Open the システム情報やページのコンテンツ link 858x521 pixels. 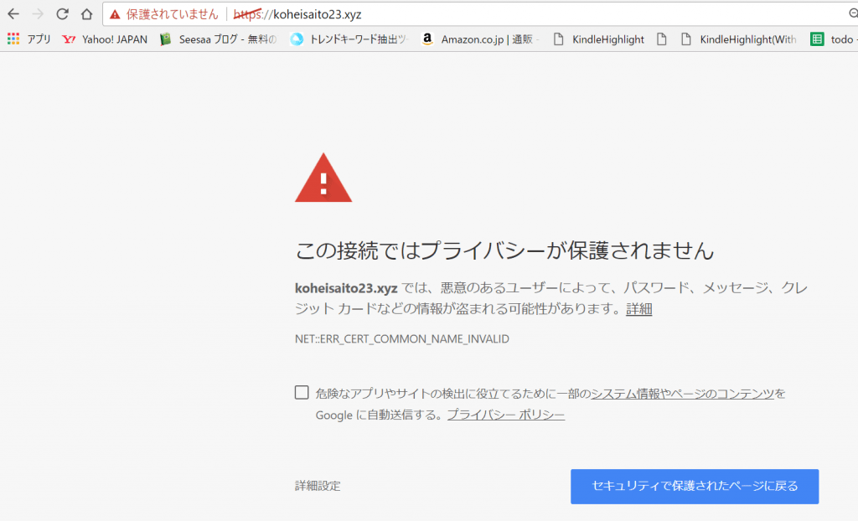pos(682,393)
